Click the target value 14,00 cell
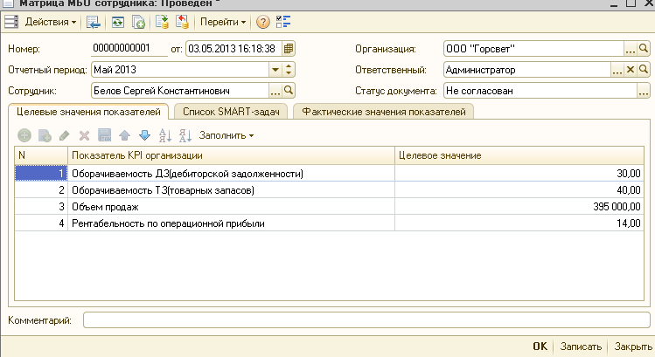 [x=519, y=223]
